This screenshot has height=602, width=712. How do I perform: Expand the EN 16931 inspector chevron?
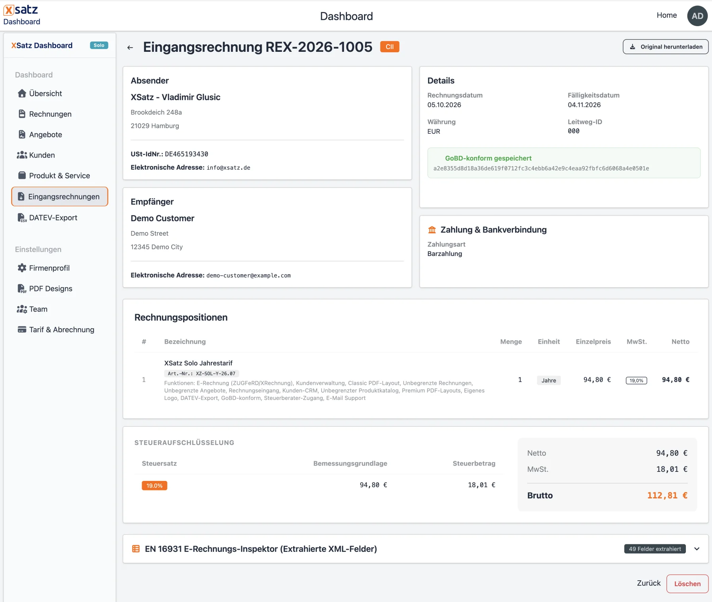(697, 549)
